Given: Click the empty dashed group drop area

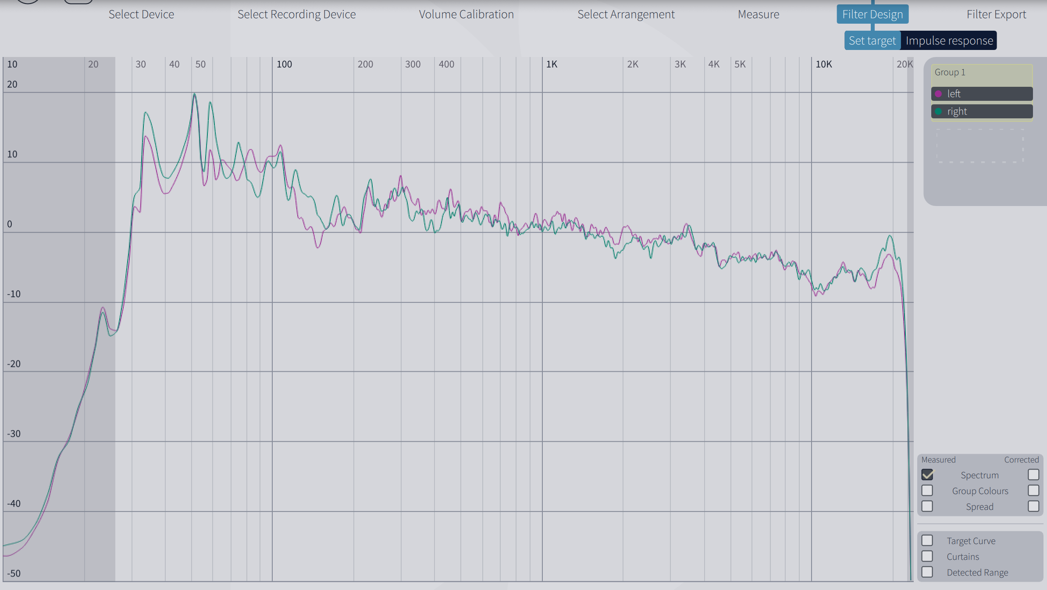Looking at the screenshot, I should coord(980,146).
